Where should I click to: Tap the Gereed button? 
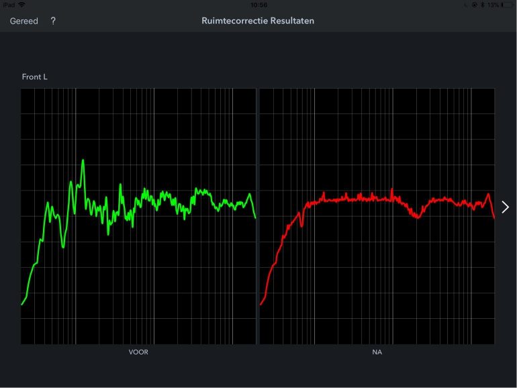pyautogui.click(x=23, y=21)
